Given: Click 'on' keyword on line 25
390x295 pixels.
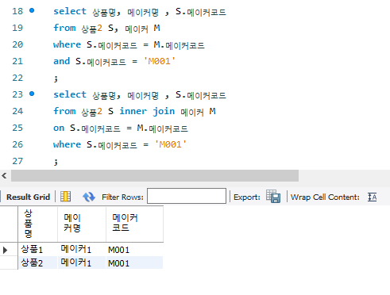Looking at the screenshot, I should (59, 128).
